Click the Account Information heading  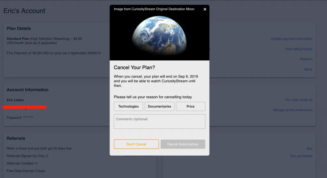(27, 90)
